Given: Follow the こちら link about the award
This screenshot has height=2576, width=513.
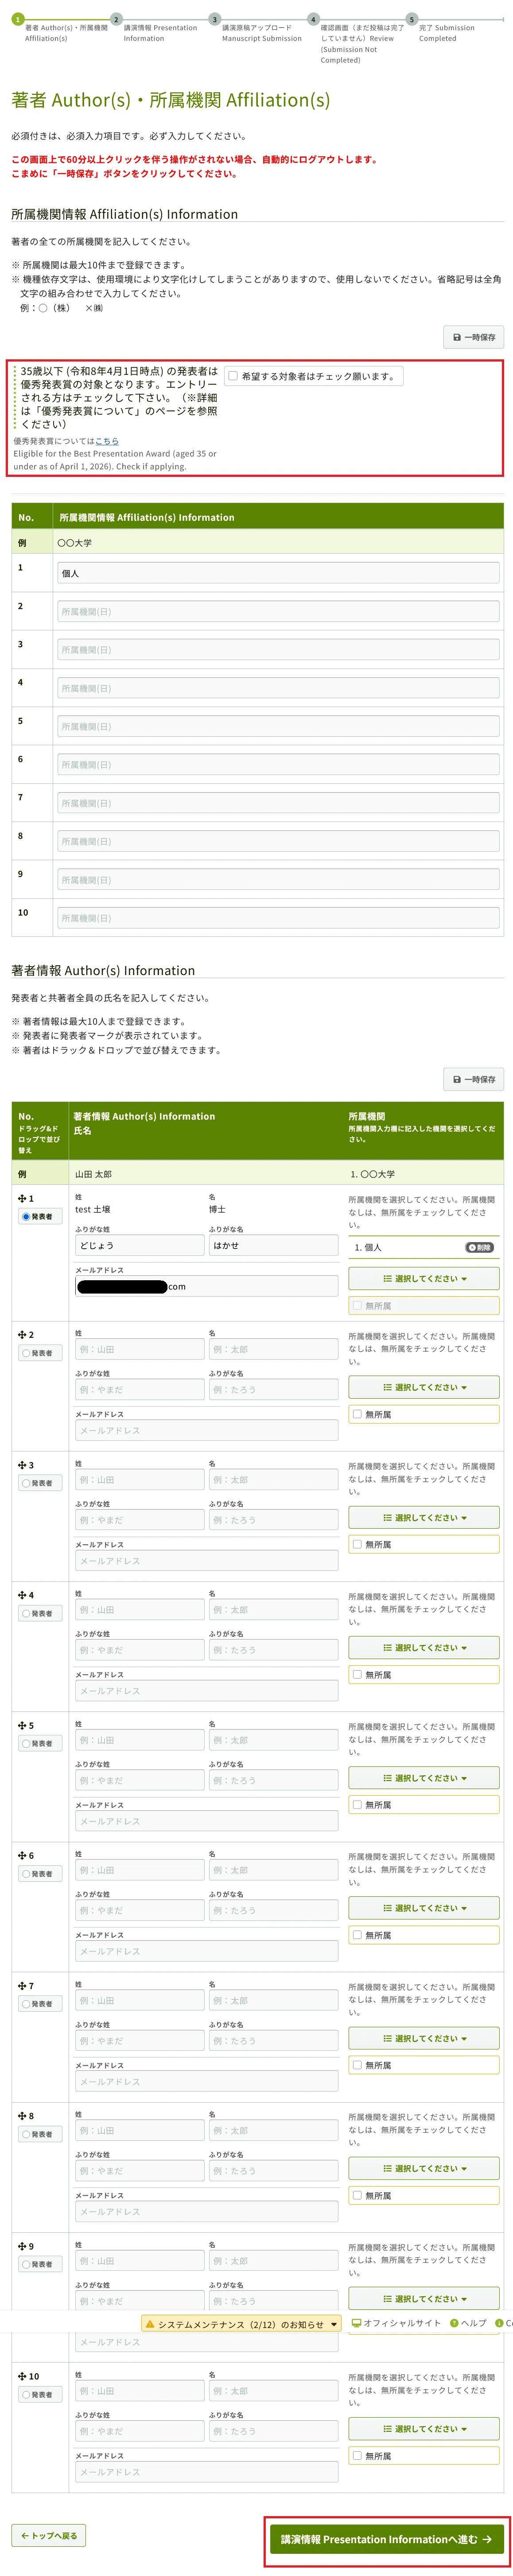Looking at the screenshot, I should coord(107,441).
